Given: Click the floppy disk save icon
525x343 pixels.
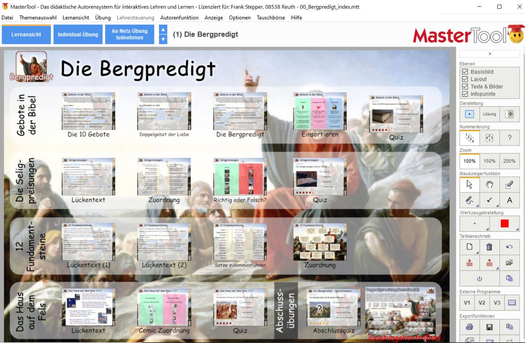Looking at the screenshot, I should coord(489,327).
